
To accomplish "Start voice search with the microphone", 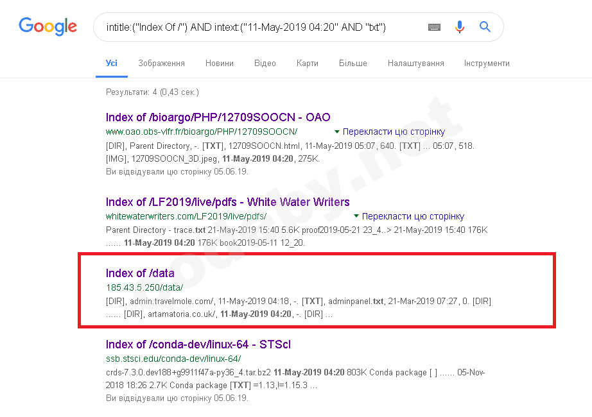I will pyautogui.click(x=460, y=27).
